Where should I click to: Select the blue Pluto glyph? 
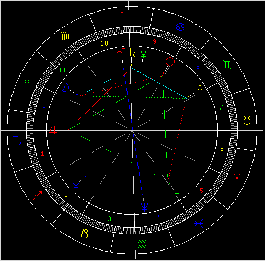click(x=76, y=185)
